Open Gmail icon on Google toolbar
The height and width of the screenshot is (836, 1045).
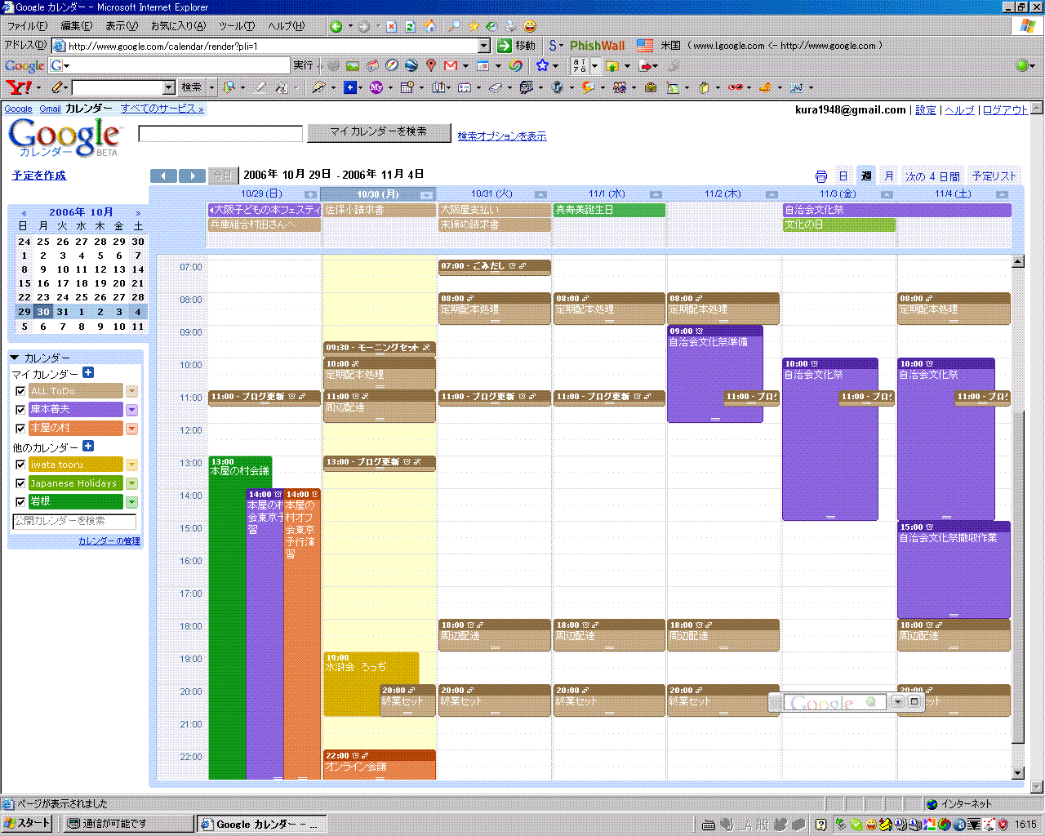point(450,65)
